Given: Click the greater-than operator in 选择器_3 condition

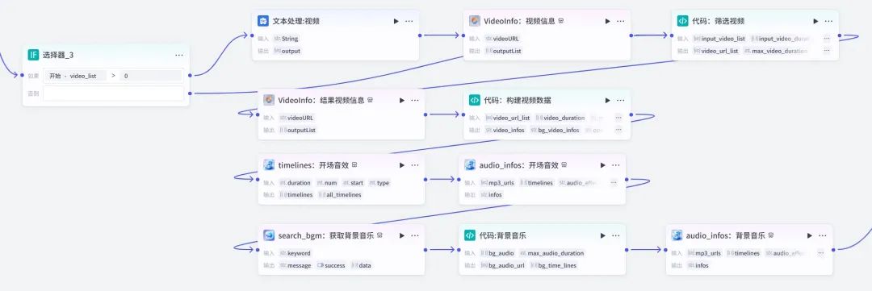Looking at the screenshot, I should tap(114, 76).
